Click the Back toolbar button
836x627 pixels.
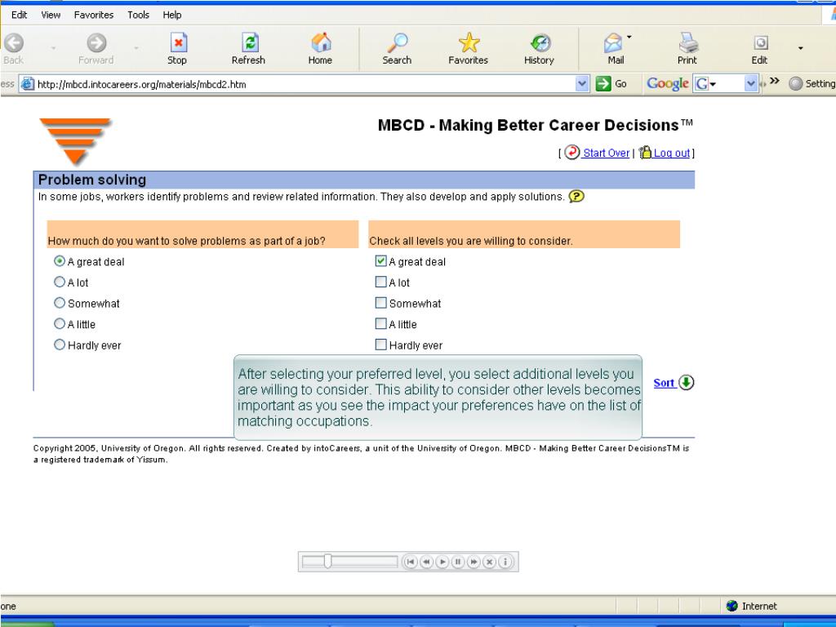(x=13, y=48)
